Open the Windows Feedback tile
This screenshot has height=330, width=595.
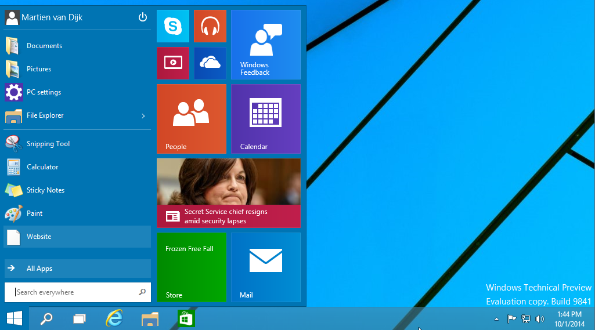coord(266,45)
